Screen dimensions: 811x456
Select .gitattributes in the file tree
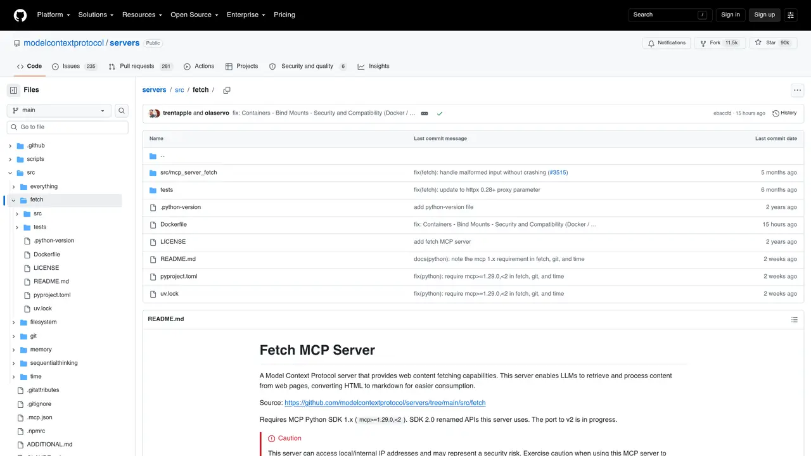click(x=43, y=391)
